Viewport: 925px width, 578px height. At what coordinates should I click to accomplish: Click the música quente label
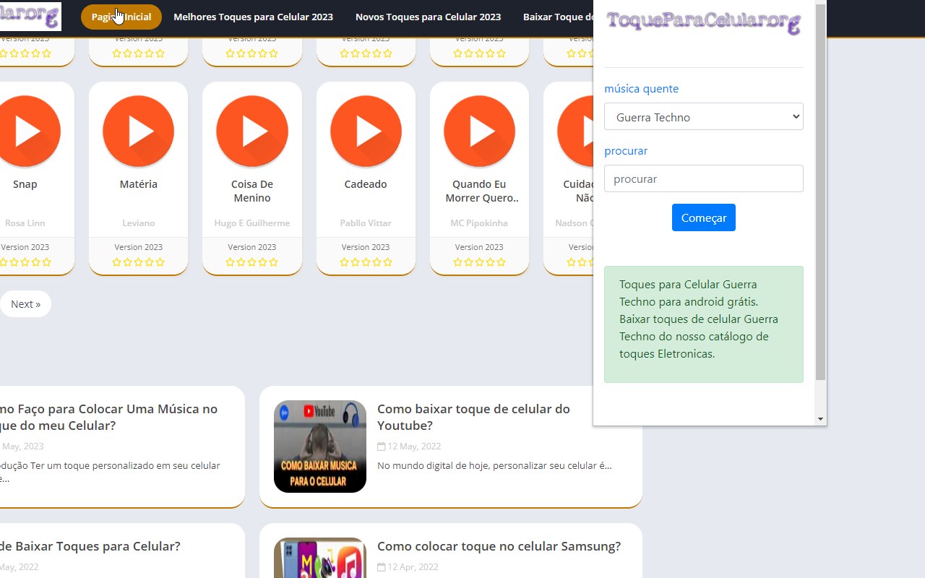[x=642, y=89]
